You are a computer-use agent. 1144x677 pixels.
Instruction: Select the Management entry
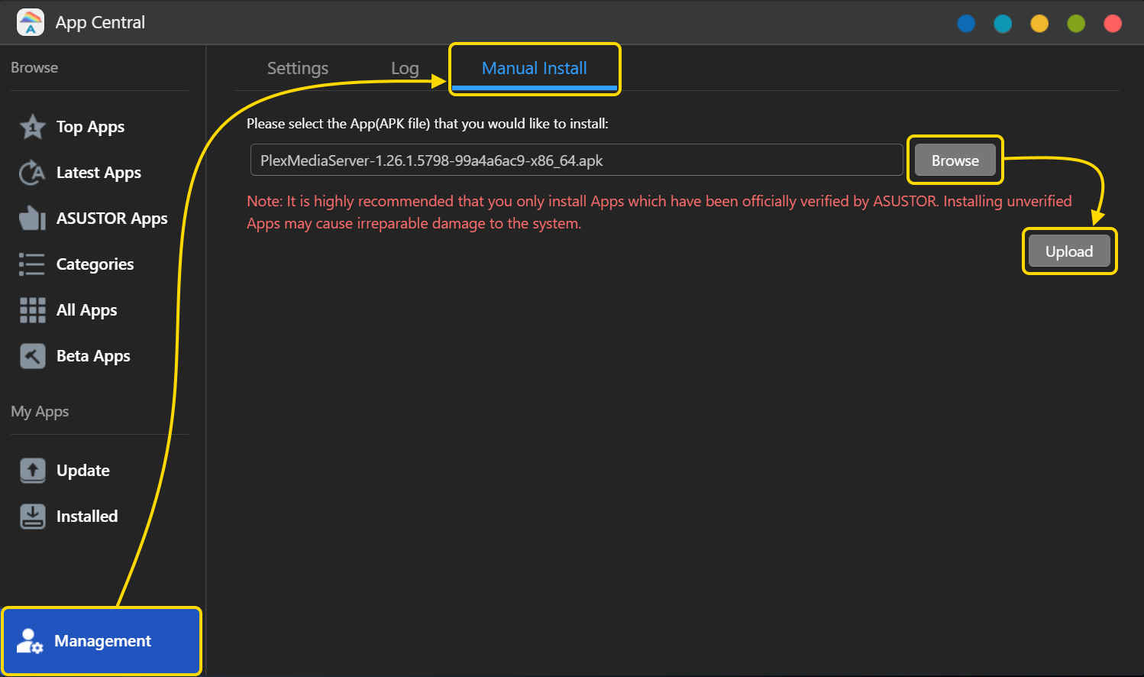(x=102, y=641)
